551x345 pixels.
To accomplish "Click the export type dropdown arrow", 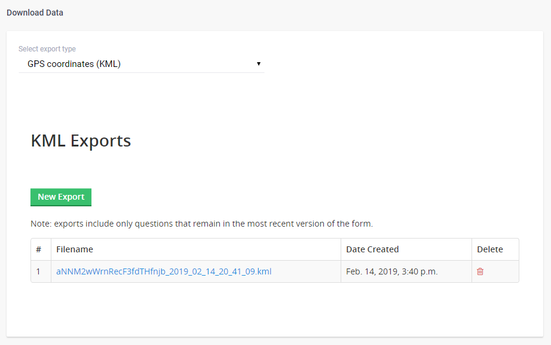I will pyautogui.click(x=259, y=64).
